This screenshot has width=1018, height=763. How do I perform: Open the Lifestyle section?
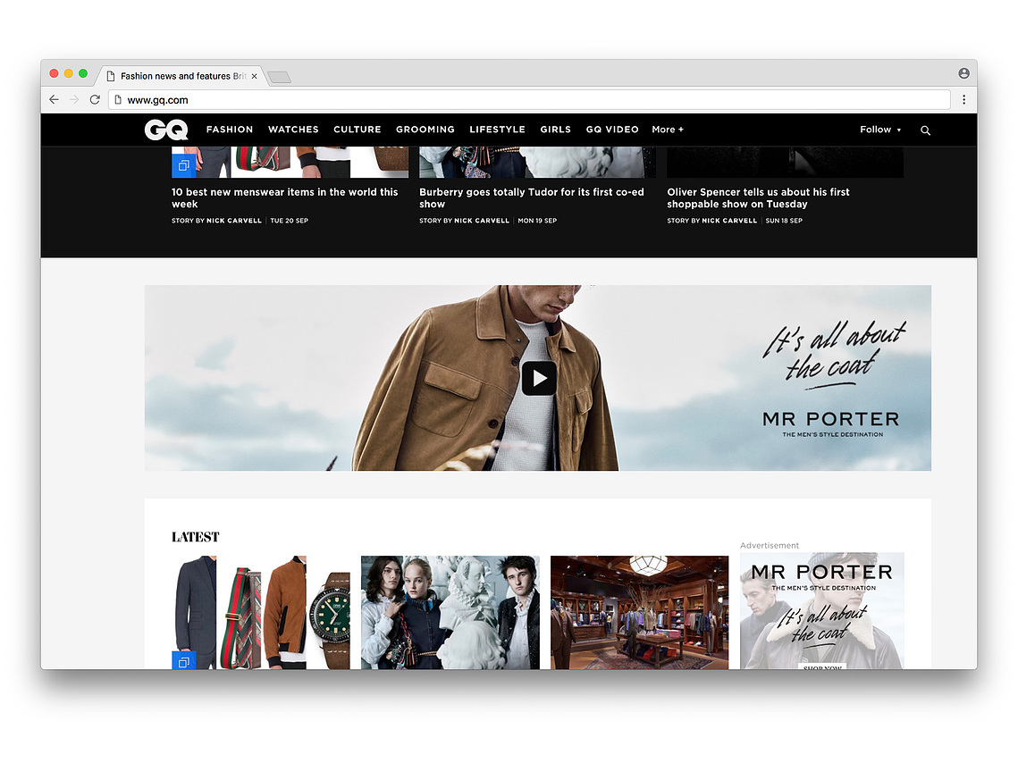497,130
